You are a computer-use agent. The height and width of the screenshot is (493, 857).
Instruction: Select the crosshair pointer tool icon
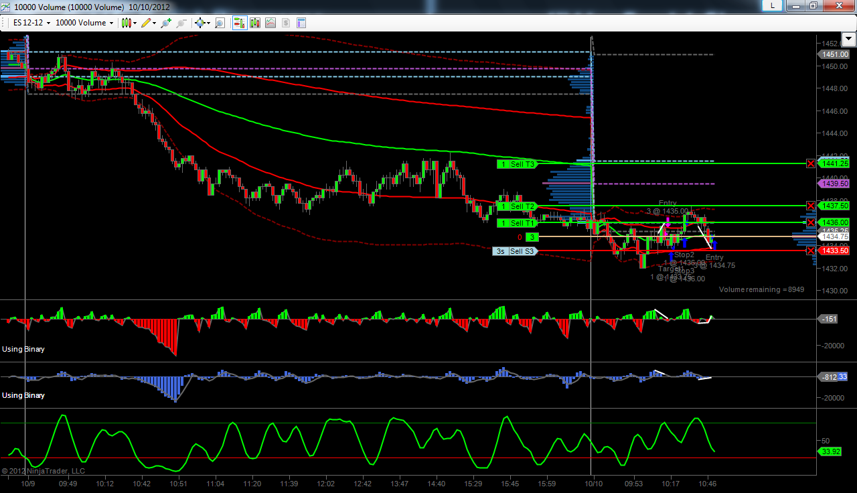point(200,23)
